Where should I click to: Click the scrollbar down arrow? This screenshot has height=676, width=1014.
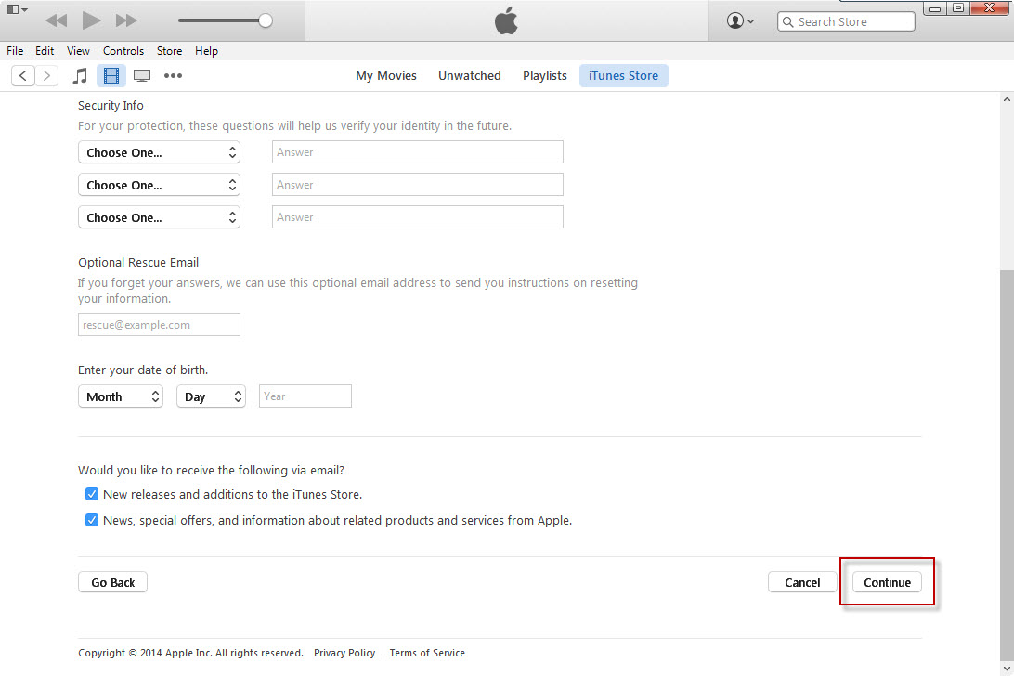(1007, 669)
